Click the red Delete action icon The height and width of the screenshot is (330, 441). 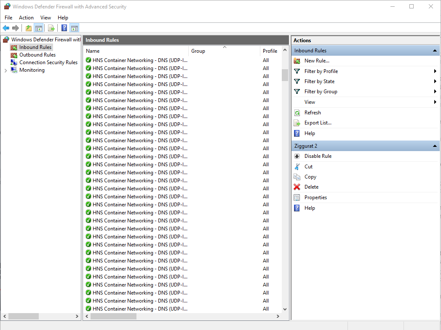297,187
